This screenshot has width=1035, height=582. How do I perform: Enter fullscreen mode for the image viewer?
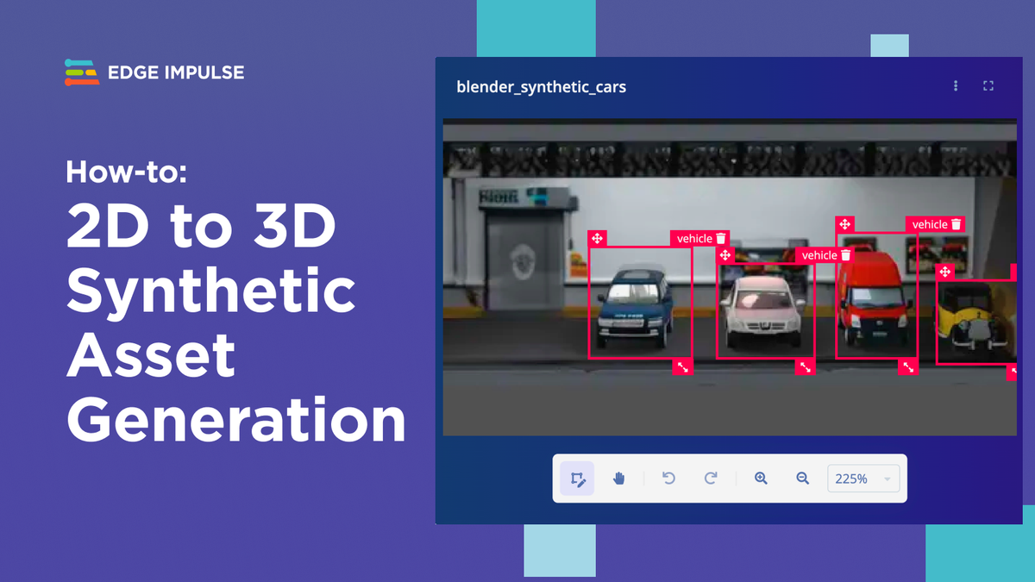coord(988,85)
